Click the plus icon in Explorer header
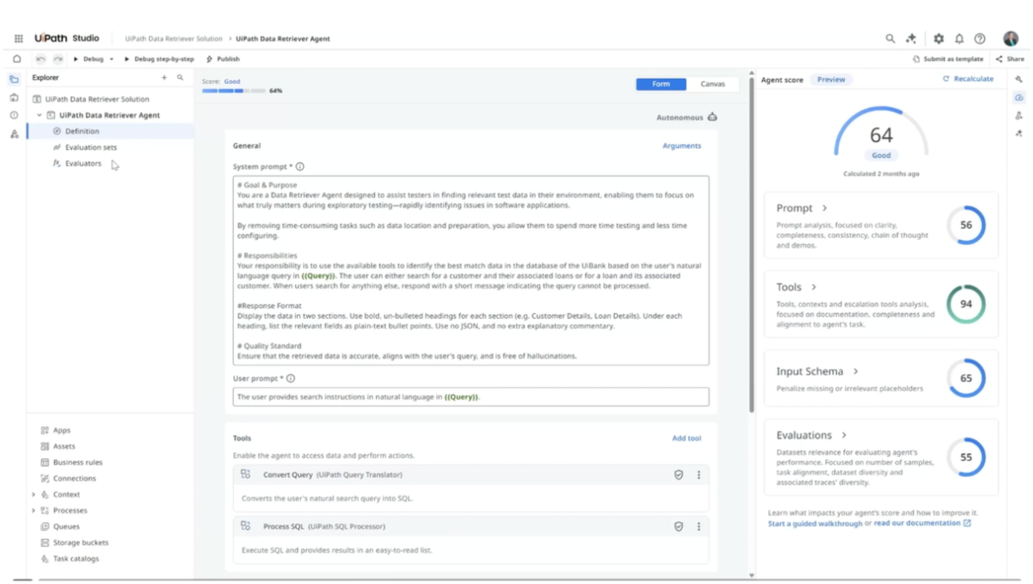1033x584 pixels. click(164, 77)
